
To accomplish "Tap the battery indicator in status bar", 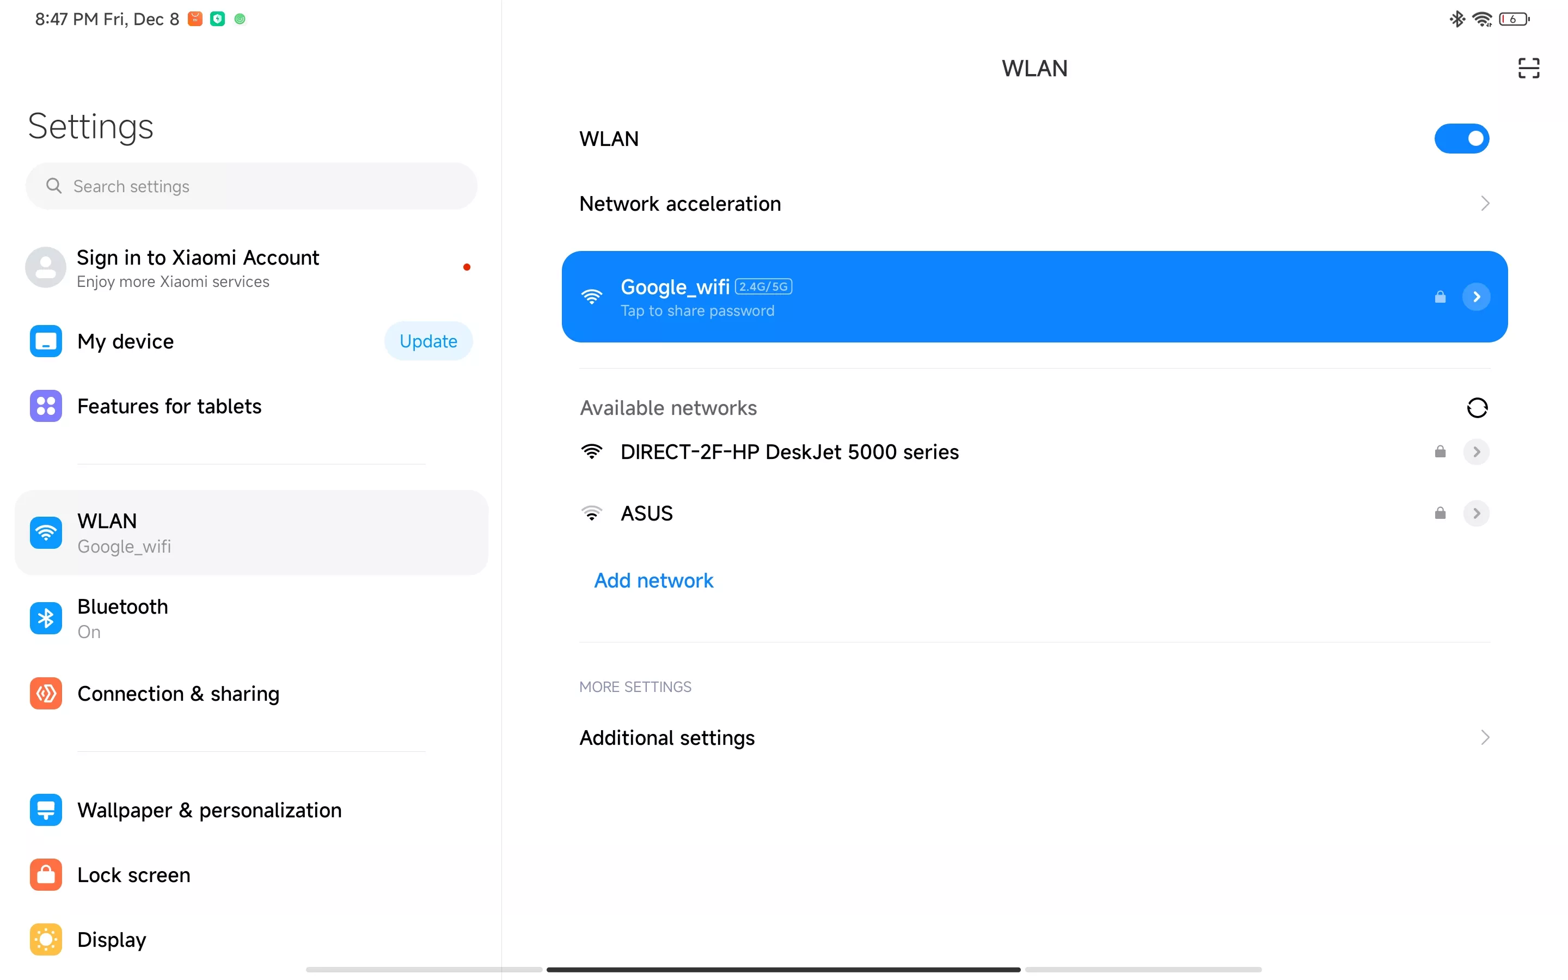I will [1514, 19].
